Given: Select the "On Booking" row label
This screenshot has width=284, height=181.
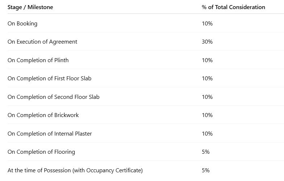Looking at the screenshot, I should click(x=22, y=24).
